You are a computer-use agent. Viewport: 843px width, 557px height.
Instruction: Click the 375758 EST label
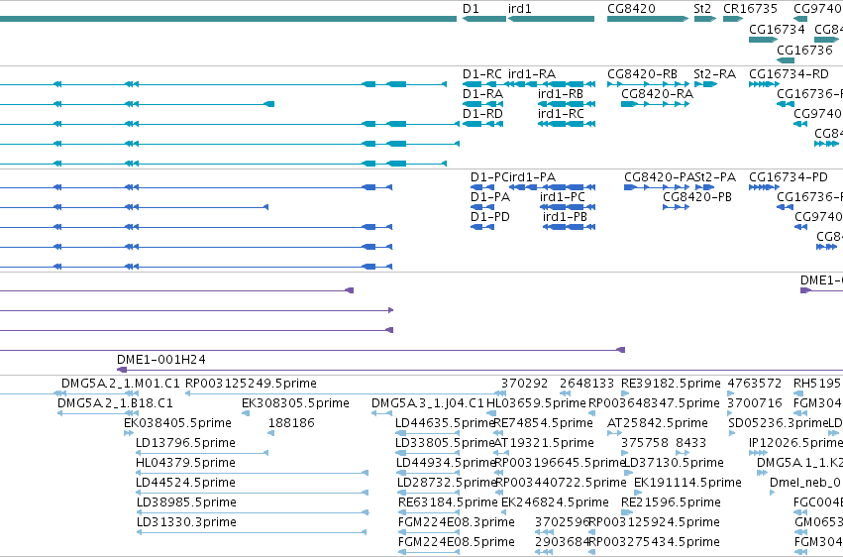(645, 444)
